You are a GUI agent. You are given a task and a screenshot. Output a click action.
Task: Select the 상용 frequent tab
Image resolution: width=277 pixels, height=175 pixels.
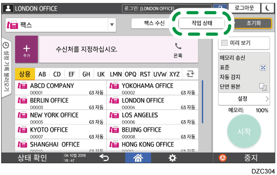tap(25, 74)
